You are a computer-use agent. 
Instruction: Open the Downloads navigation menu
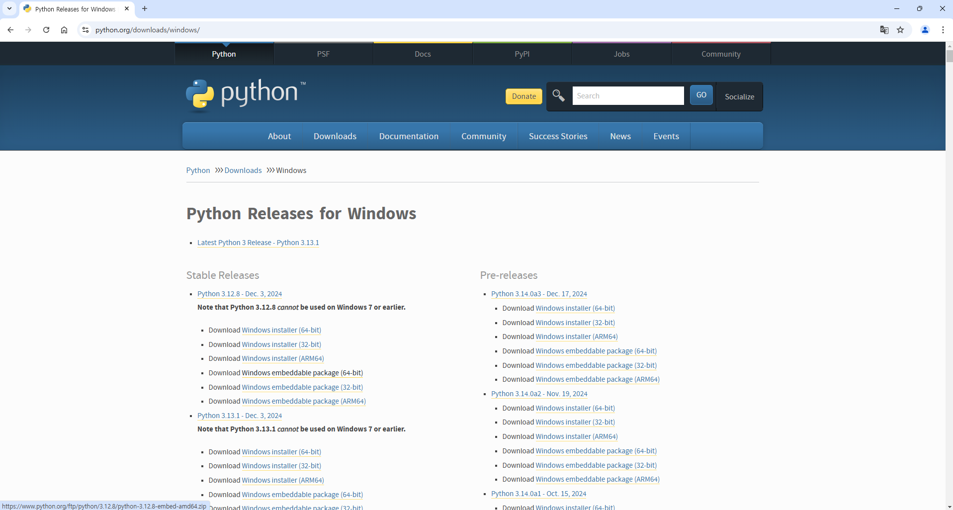[335, 136]
